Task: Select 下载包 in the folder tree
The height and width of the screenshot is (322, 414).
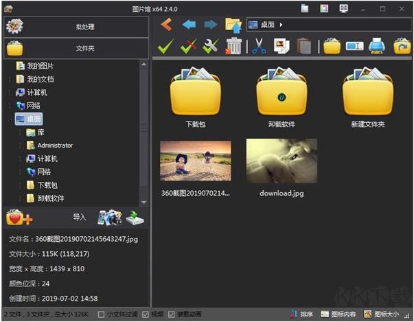Action: [43, 185]
